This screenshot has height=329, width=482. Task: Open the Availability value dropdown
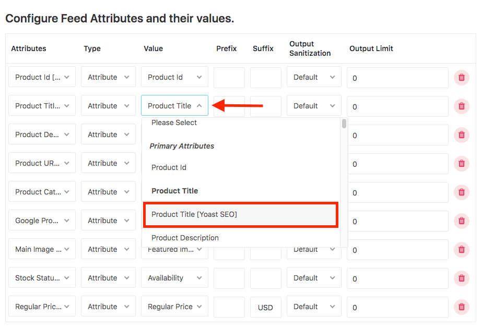pos(174,277)
